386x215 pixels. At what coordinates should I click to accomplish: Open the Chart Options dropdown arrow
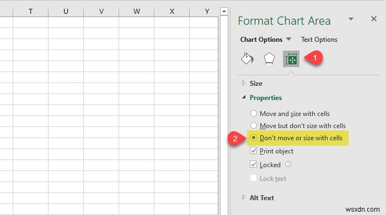pyautogui.click(x=289, y=39)
